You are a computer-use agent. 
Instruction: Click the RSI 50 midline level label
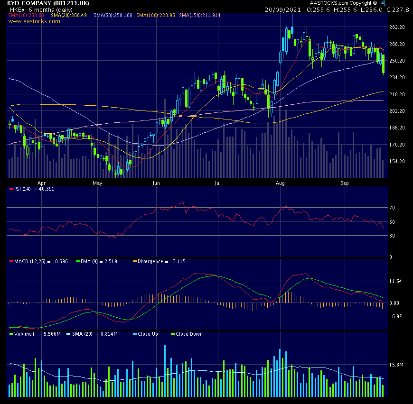pyautogui.click(x=392, y=222)
